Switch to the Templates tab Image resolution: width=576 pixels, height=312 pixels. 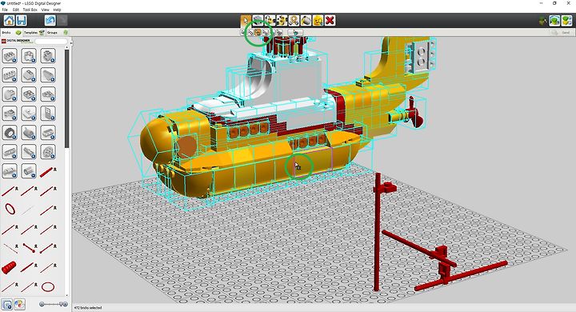[x=34, y=32]
